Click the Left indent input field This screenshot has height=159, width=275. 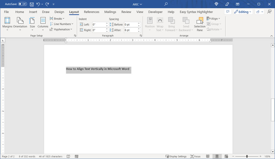point(98,25)
